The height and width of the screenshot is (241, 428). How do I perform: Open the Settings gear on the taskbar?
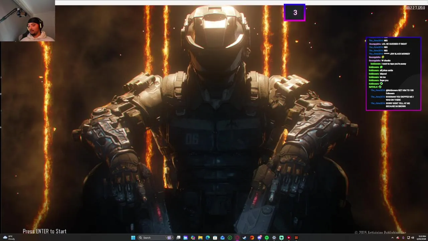click(274, 238)
